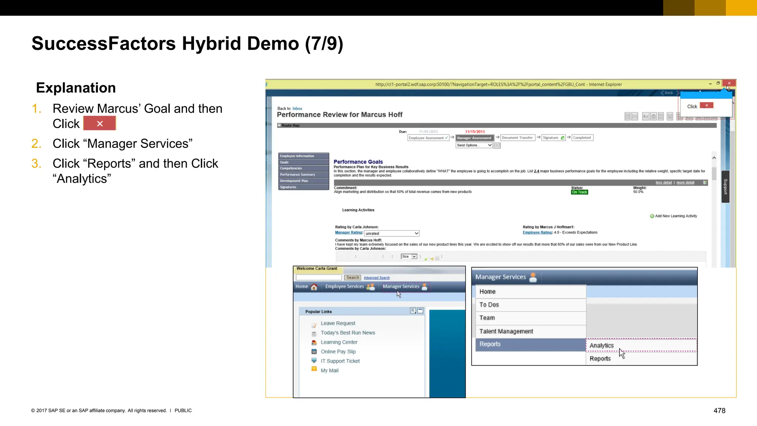This screenshot has width=757, height=426.
Task: Click the IT Support Ticket monitor icon
Action: [314, 360]
